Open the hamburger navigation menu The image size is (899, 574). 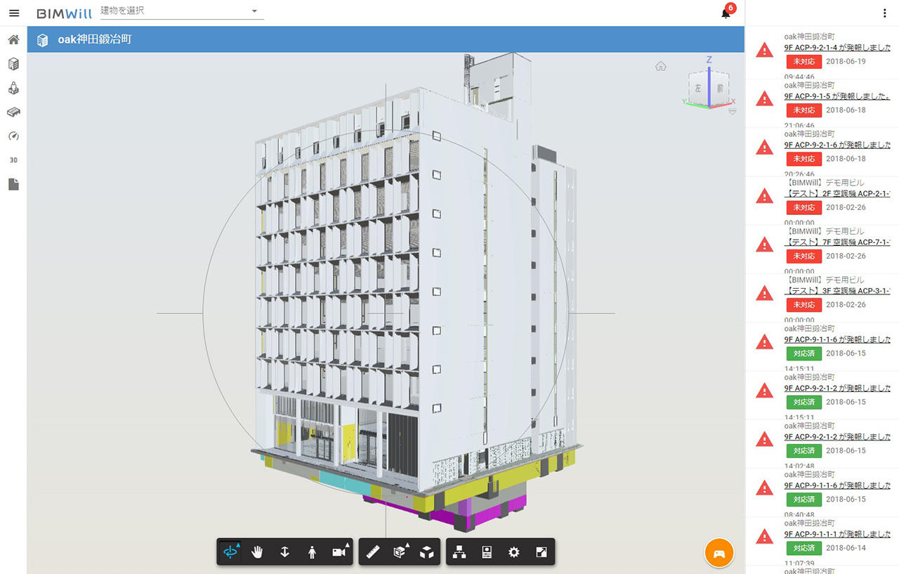(14, 13)
